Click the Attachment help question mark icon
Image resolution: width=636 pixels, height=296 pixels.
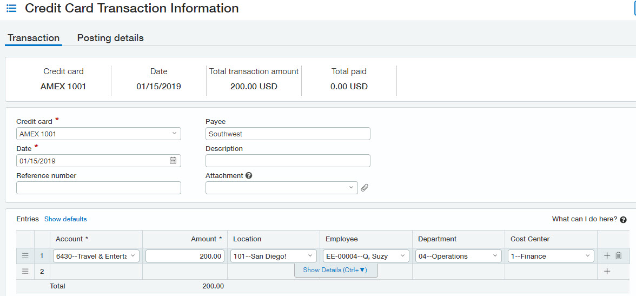(x=249, y=176)
